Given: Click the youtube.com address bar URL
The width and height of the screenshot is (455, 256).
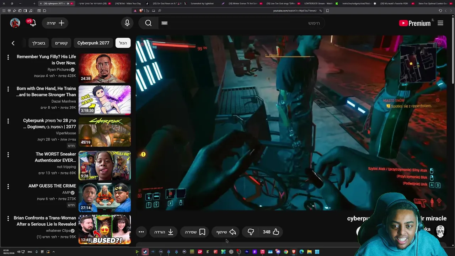Looking at the screenshot, I should click(x=295, y=11).
